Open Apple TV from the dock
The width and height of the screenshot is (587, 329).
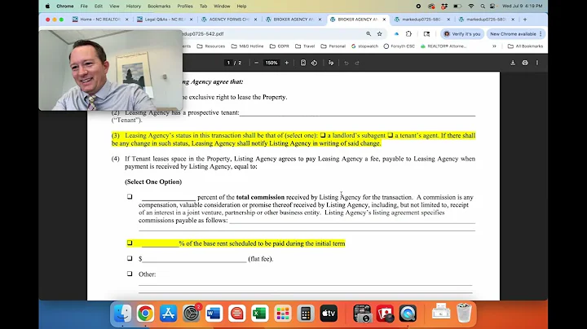pyautogui.click(x=329, y=313)
